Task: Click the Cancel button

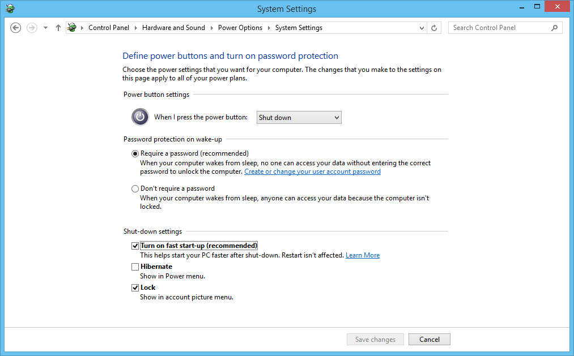Action: click(429, 339)
